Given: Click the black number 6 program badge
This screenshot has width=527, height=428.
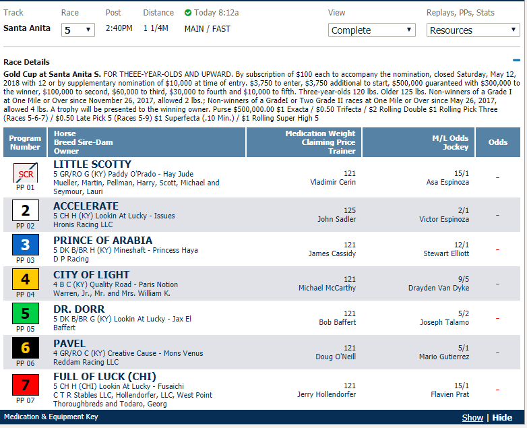Looking at the screenshot, I should (26, 348).
